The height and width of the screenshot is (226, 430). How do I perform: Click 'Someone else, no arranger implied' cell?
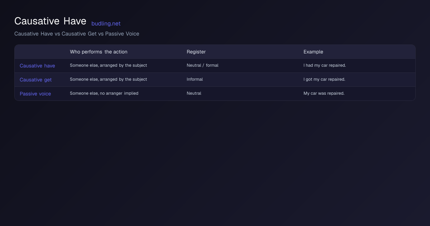click(x=104, y=93)
